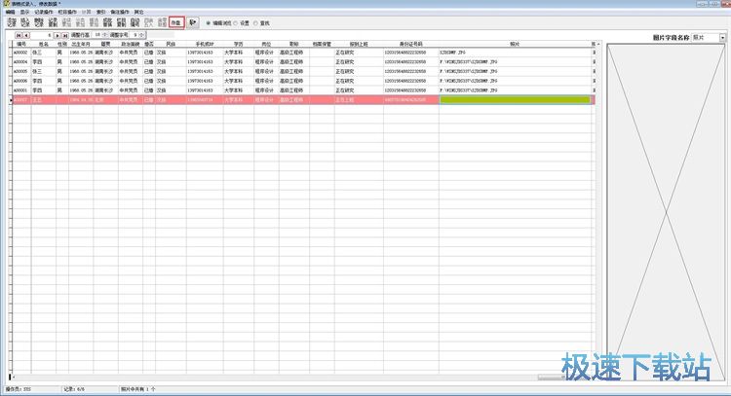Jump to the first record navigation arrow
This screenshot has width=731, height=396.
click(x=19, y=35)
